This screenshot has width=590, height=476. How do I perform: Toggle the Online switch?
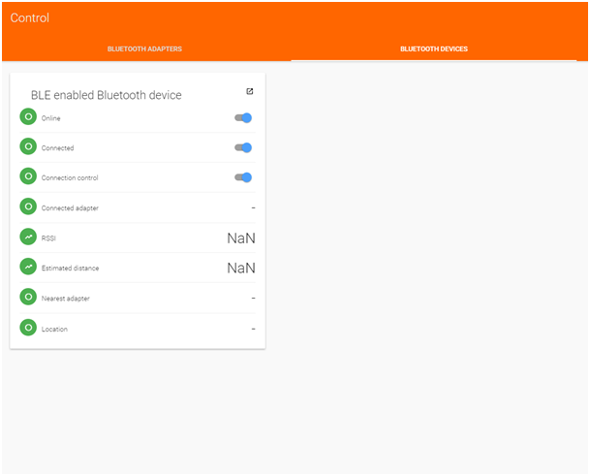243,118
